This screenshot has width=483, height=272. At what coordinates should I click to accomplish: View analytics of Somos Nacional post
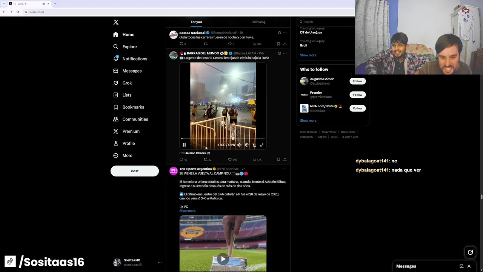[257, 44]
